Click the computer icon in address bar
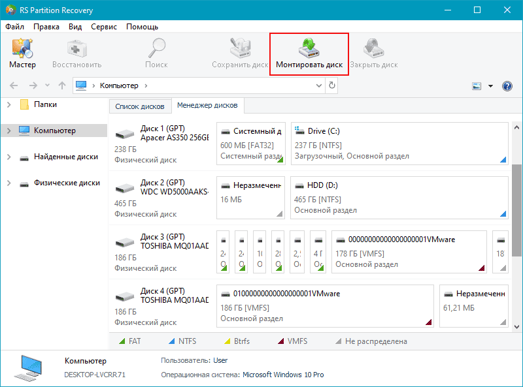523x387 pixels. (x=81, y=85)
